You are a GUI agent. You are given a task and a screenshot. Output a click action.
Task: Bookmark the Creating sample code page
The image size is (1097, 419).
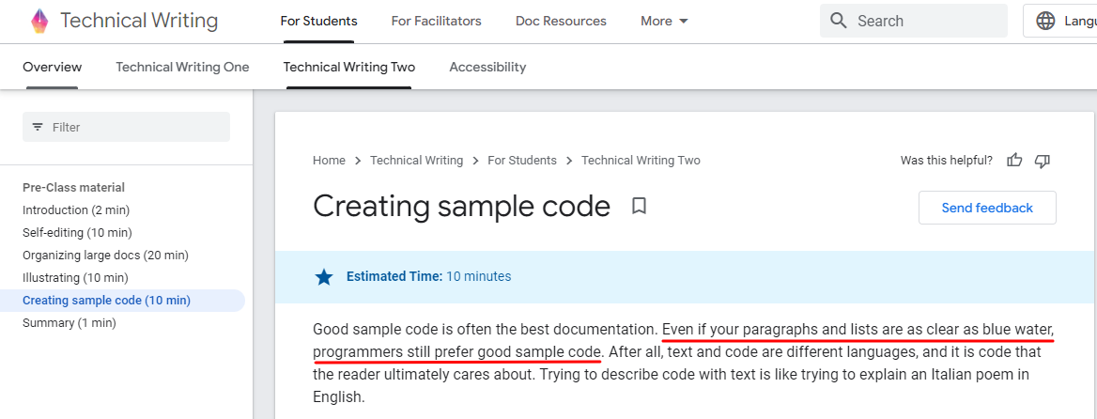pyautogui.click(x=639, y=207)
